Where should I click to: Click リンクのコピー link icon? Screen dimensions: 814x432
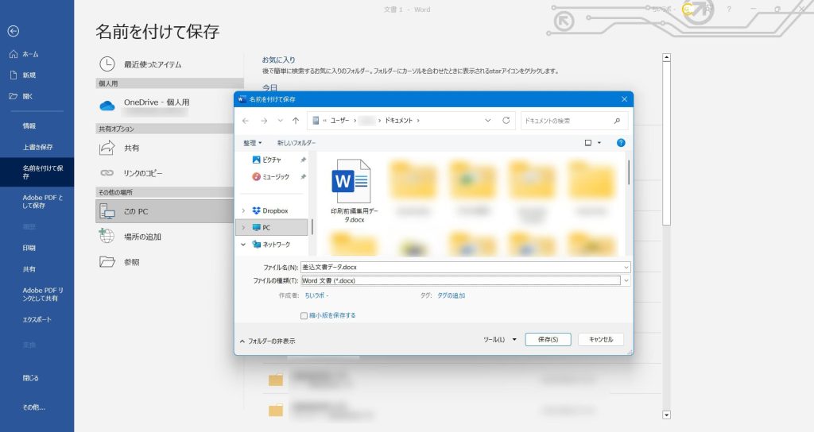pos(107,172)
